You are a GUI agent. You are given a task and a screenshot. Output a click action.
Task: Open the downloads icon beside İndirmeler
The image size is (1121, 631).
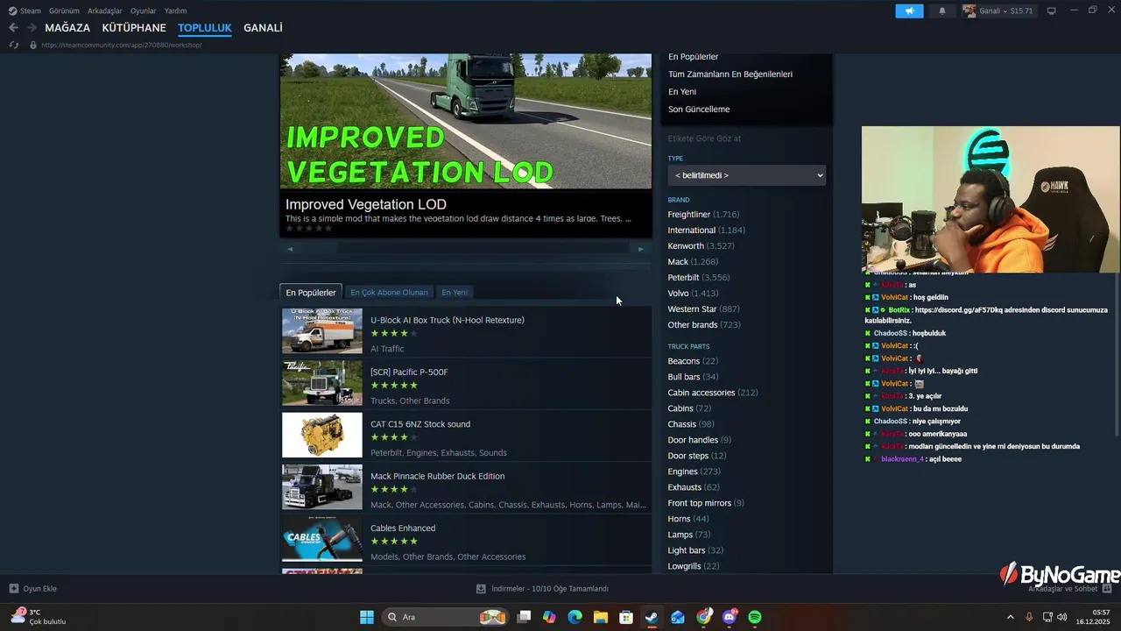click(481, 589)
